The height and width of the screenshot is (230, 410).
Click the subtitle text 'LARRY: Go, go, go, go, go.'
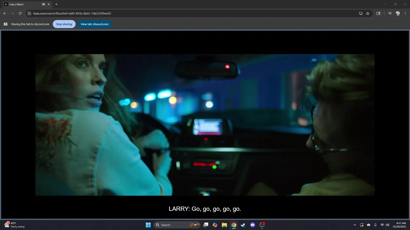click(x=205, y=209)
